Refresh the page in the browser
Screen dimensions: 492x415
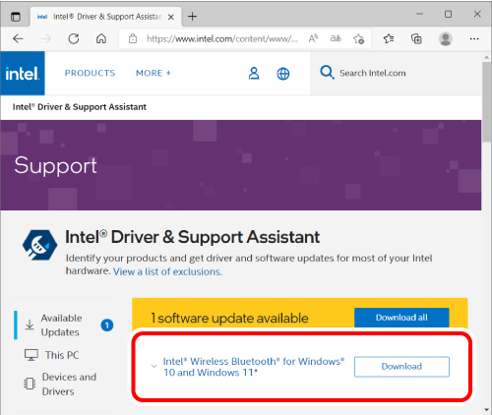click(74, 38)
